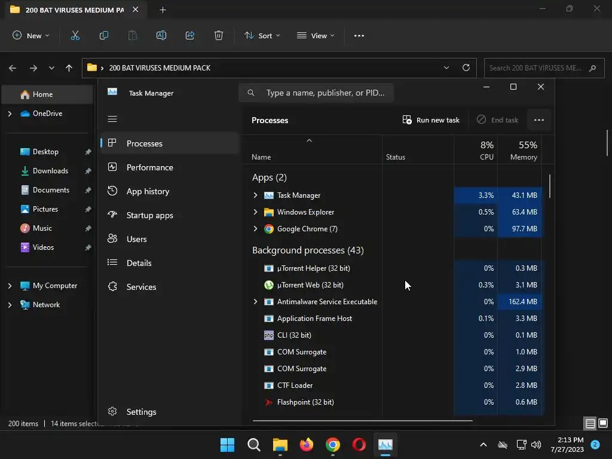Click the Run new task button
Image resolution: width=612 pixels, height=459 pixels.
point(431,120)
